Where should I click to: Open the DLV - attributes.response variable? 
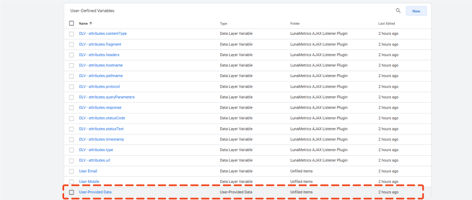point(100,108)
